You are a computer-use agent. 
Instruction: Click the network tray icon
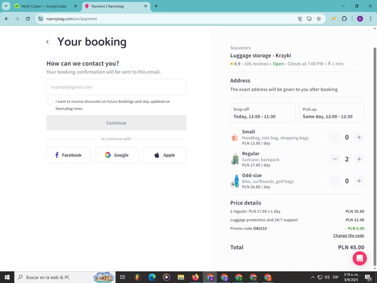[x=320, y=277]
